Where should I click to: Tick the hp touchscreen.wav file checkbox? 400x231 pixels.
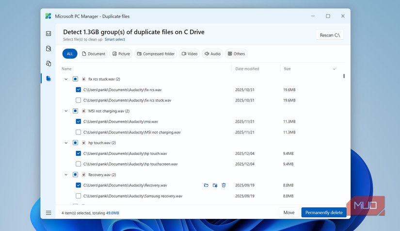coord(79,164)
